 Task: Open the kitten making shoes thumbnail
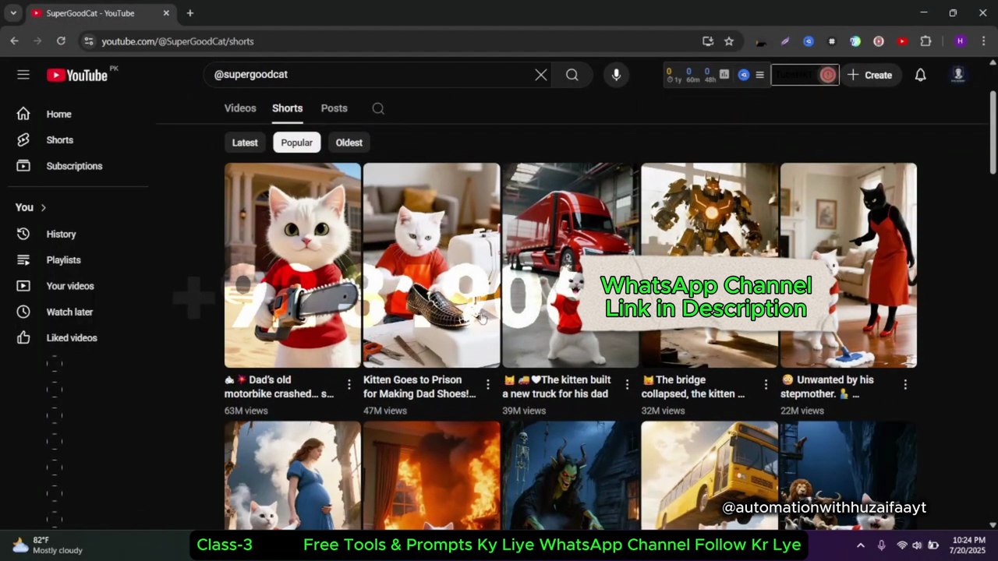click(431, 265)
